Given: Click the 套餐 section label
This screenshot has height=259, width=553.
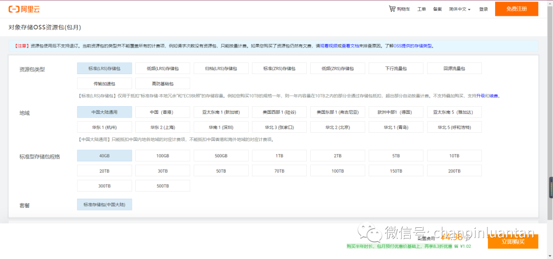Looking at the screenshot, I should point(25,205).
